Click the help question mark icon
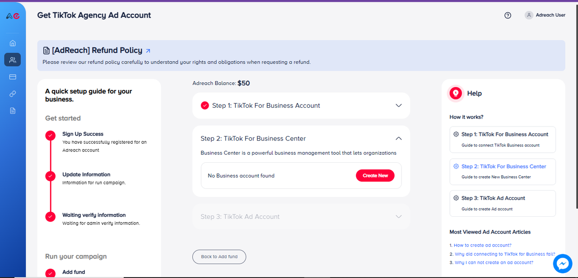This screenshot has width=578, height=278. point(508,15)
